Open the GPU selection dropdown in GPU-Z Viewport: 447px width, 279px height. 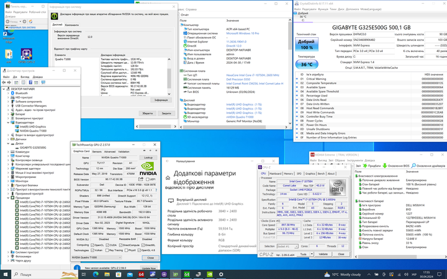pos(96,257)
